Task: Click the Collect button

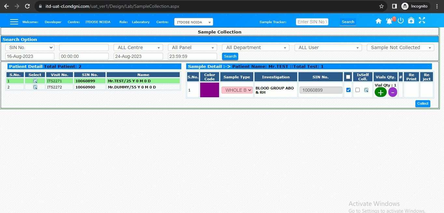Action: pos(423,103)
